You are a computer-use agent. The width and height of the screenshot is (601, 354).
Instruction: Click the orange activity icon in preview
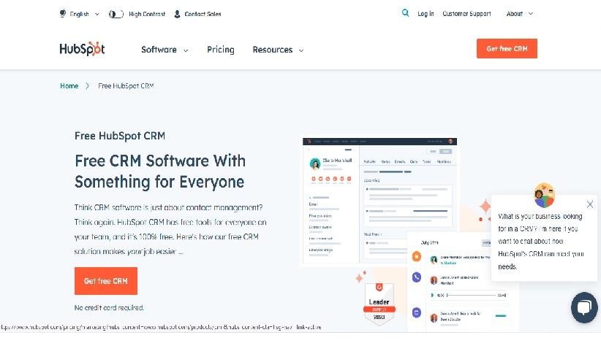pyautogui.click(x=417, y=256)
